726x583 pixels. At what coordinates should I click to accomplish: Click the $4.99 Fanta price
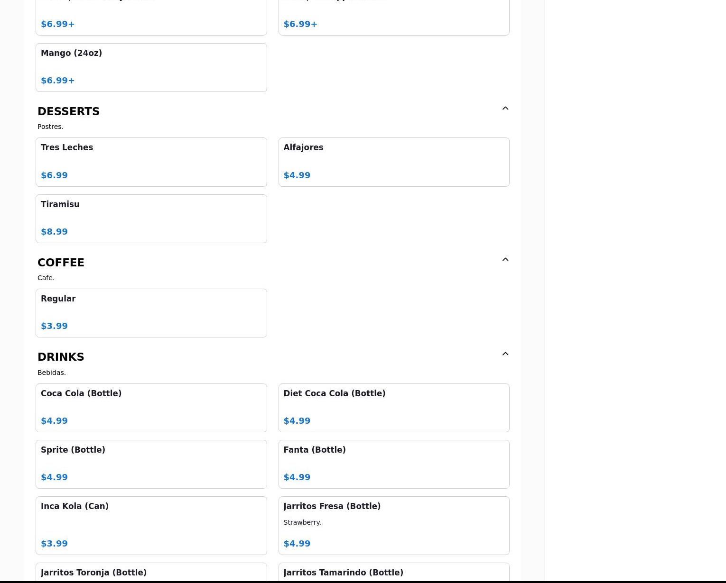pos(297,477)
